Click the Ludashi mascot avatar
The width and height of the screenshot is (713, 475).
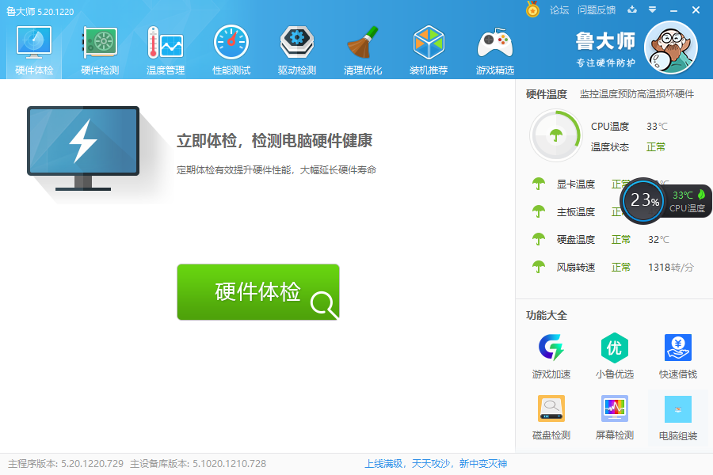pos(671,49)
